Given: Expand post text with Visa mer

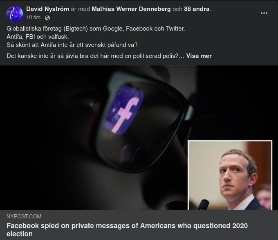Looking at the screenshot, I should coord(199,56).
